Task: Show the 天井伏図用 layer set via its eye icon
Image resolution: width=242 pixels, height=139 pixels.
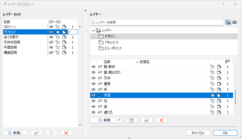Action: tap(51, 42)
